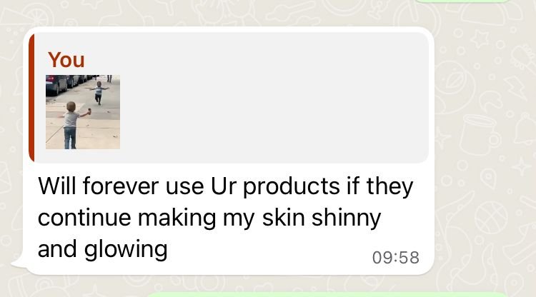Click the green outgoing bubble edge above
Viewport: 536px width, 297px height.
462,1
